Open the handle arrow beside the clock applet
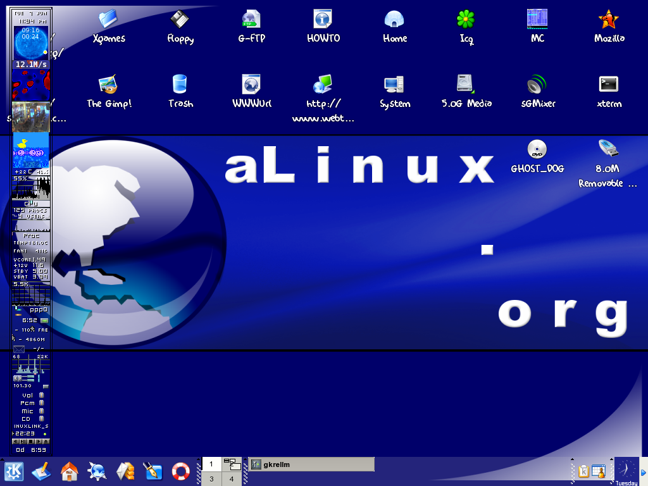This screenshot has width=648, height=486. [x=612, y=459]
